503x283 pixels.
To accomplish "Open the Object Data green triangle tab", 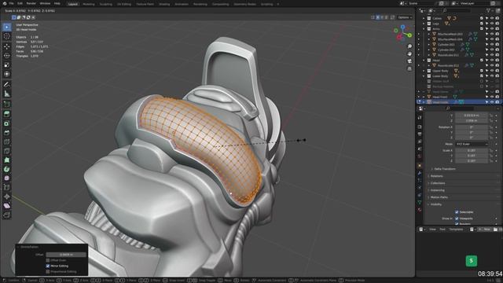I will click(420, 202).
